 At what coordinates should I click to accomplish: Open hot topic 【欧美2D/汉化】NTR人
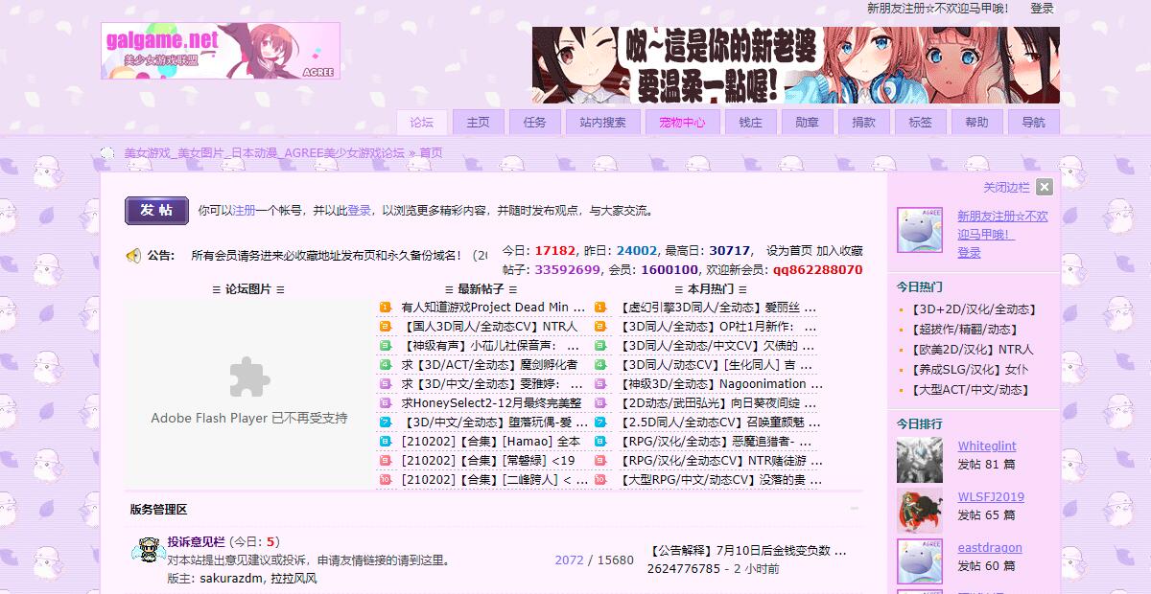tap(971, 350)
